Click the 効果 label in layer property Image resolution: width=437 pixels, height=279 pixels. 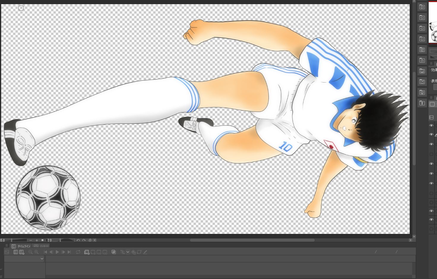434,70
